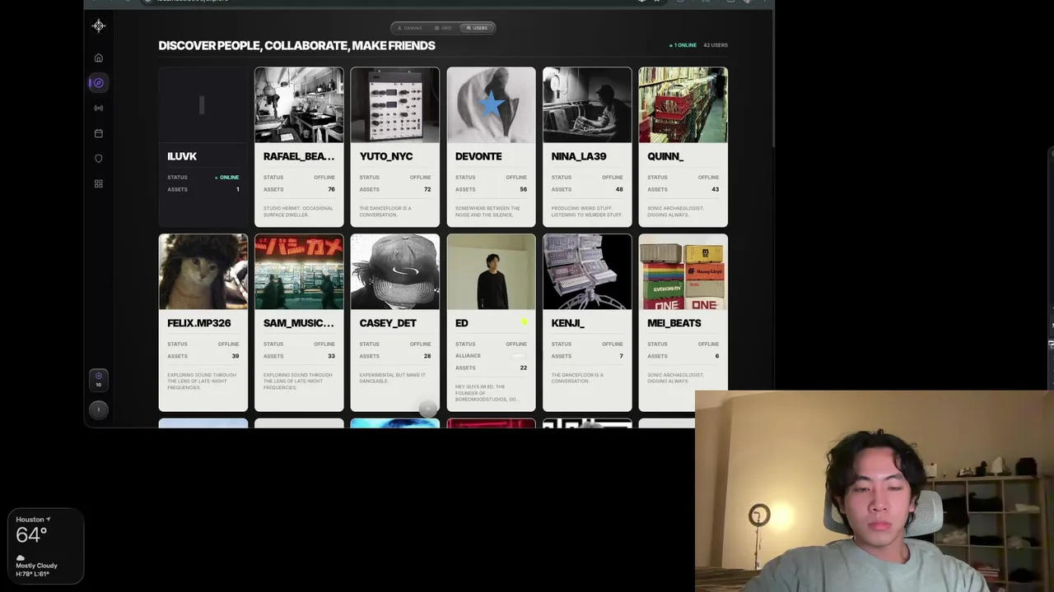Click NINA_LA39's assets count 48
This screenshot has width=1054, height=592.
pos(619,189)
